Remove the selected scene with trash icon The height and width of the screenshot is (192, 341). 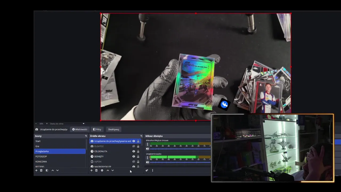41,170
